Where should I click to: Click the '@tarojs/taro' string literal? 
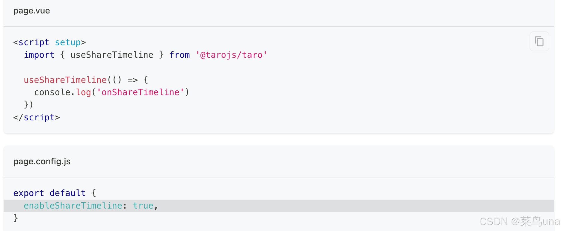pyautogui.click(x=231, y=55)
